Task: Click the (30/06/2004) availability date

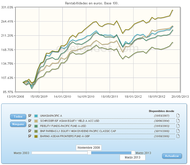Action: (x=162, y=121)
